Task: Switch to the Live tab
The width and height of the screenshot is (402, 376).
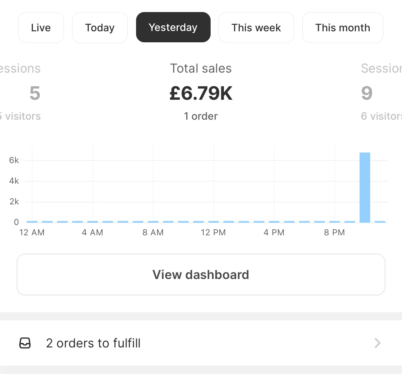Action: tap(41, 28)
